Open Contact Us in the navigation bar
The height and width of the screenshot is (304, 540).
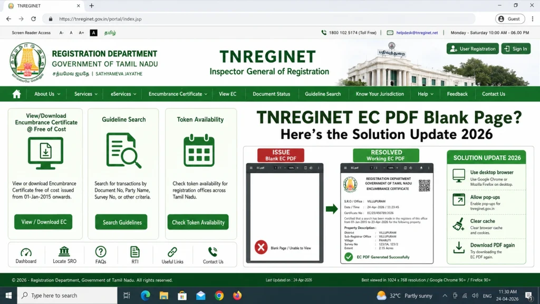(494, 94)
